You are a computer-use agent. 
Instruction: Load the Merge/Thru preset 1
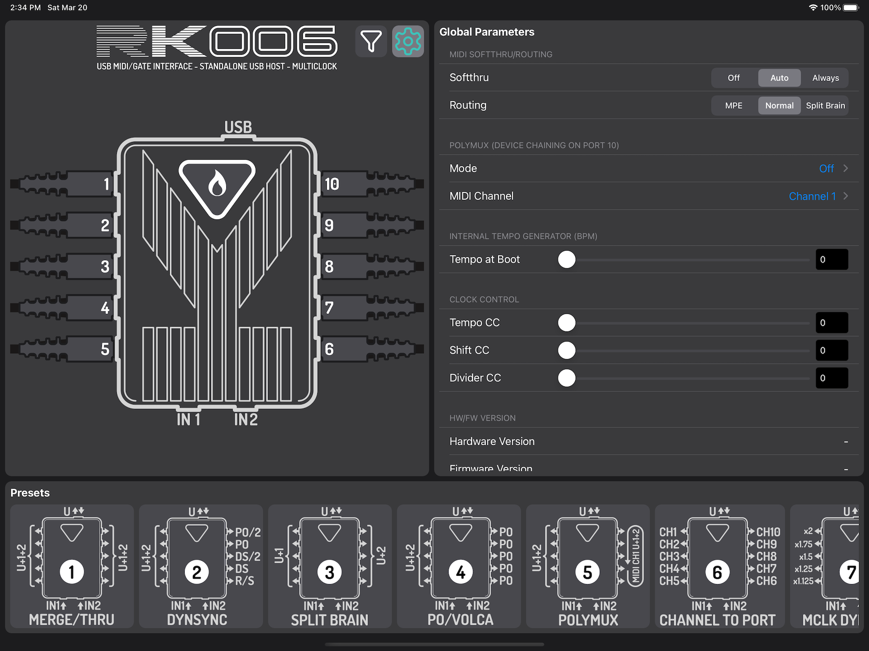click(72, 566)
